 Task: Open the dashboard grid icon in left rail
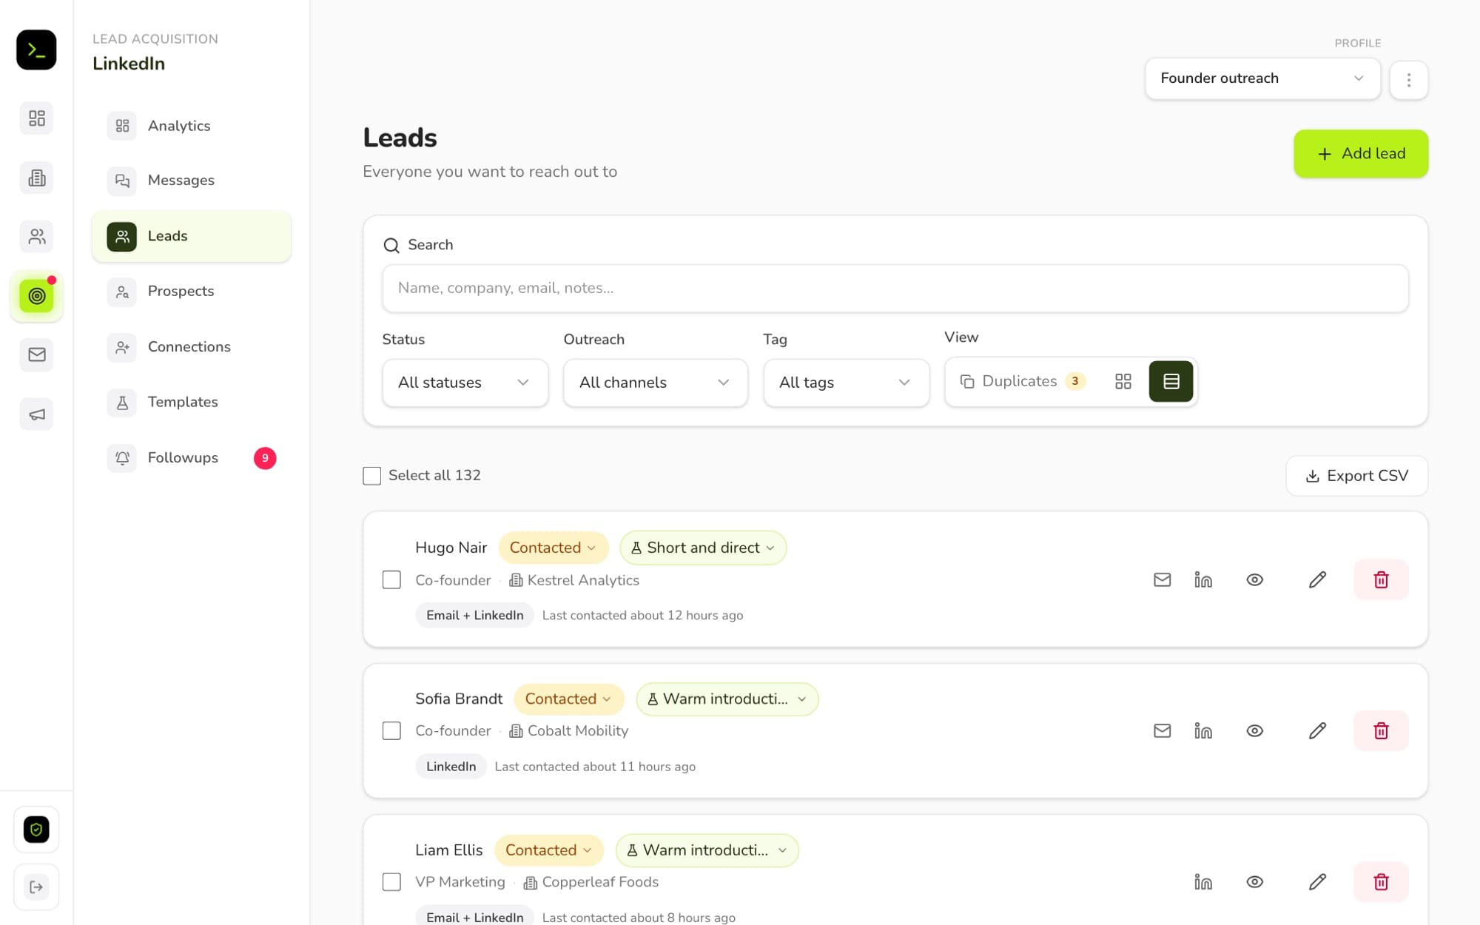(36, 118)
